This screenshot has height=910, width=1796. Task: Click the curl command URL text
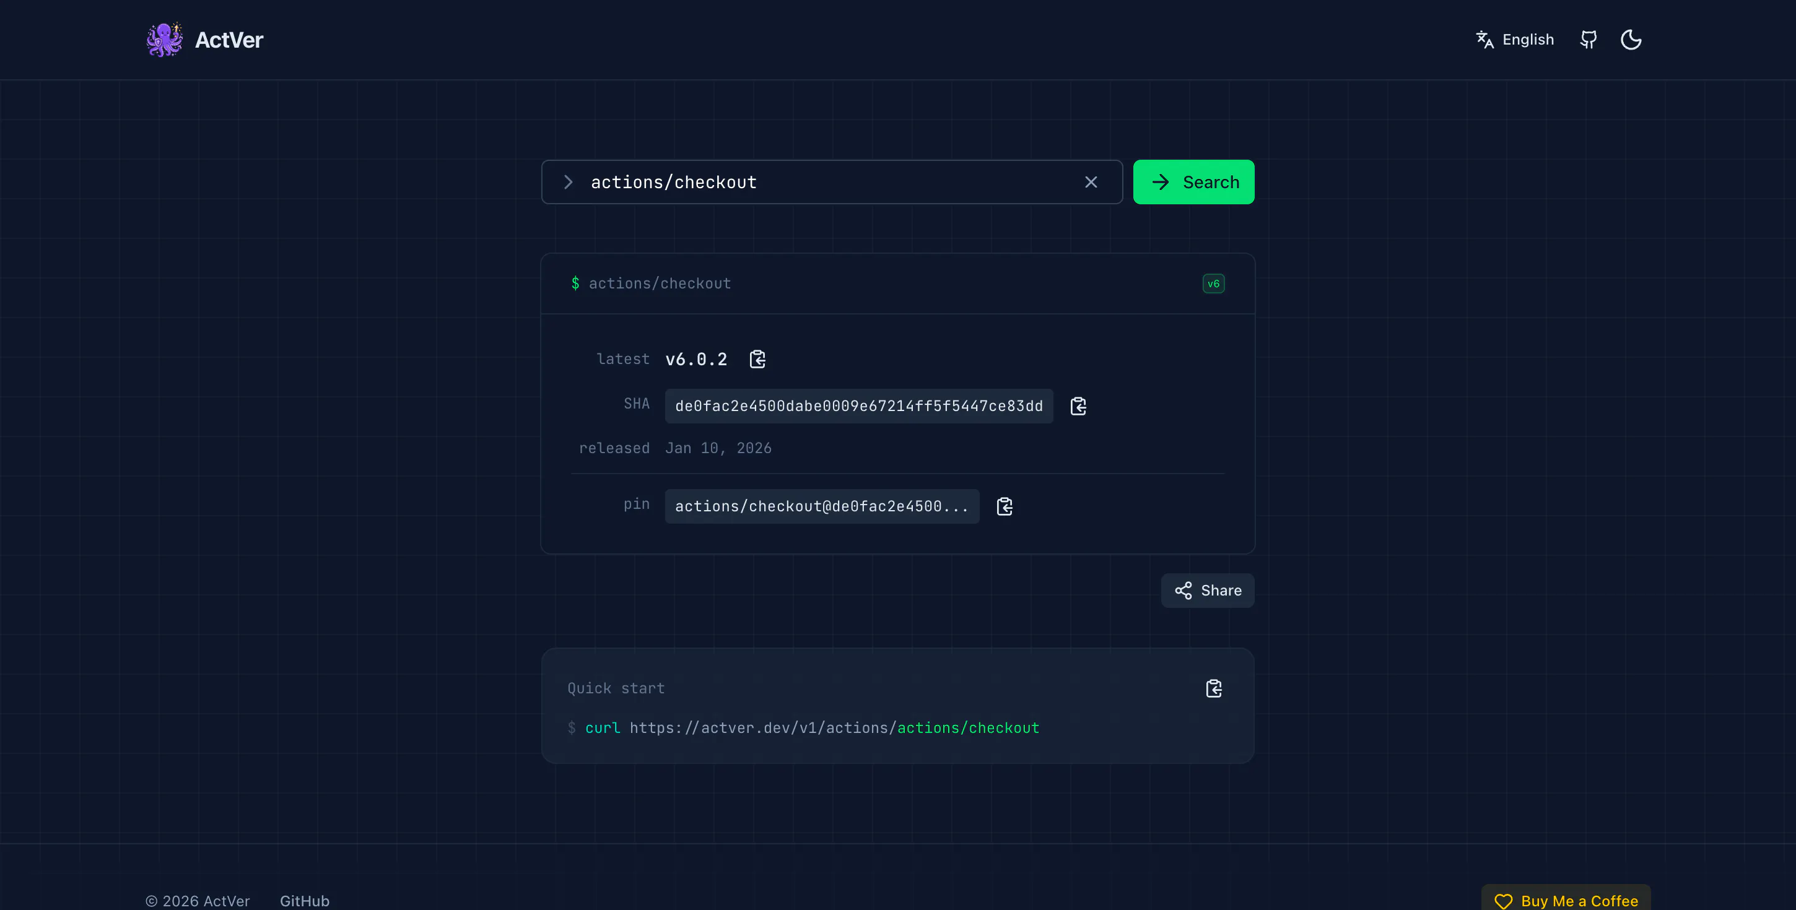tap(835, 728)
